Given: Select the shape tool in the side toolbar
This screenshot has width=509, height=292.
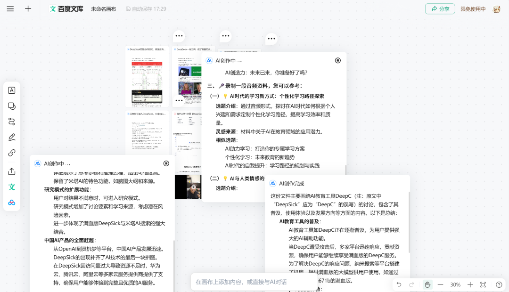Looking at the screenshot, I should [12, 106].
